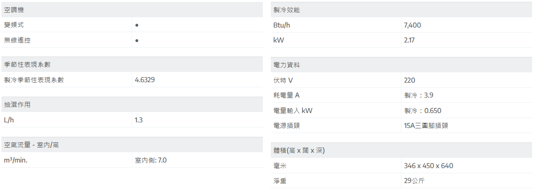
Task: Click the 製冷：3.9 value
Action: (x=419, y=95)
